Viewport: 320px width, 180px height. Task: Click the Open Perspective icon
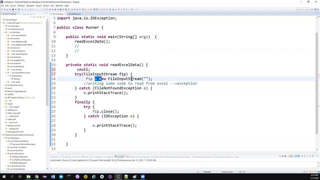click(312, 9)
